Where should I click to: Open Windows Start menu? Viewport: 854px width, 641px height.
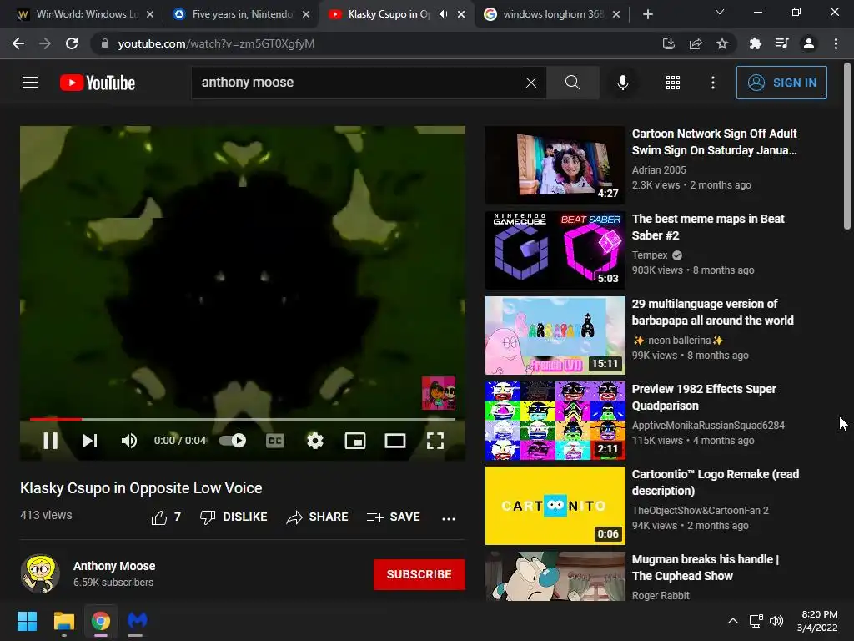click(x=27, y=621)
